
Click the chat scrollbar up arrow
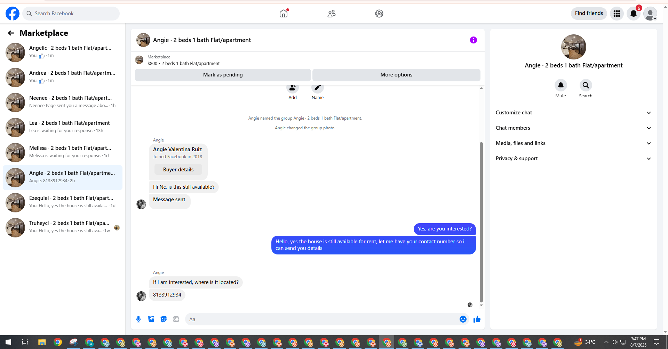click(482, 88)
